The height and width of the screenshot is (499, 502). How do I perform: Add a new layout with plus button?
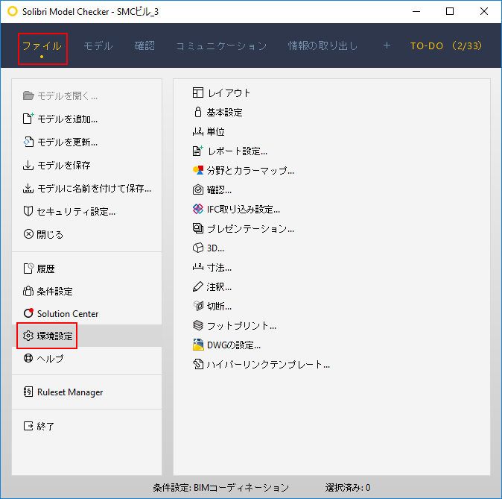pos(387,45)
